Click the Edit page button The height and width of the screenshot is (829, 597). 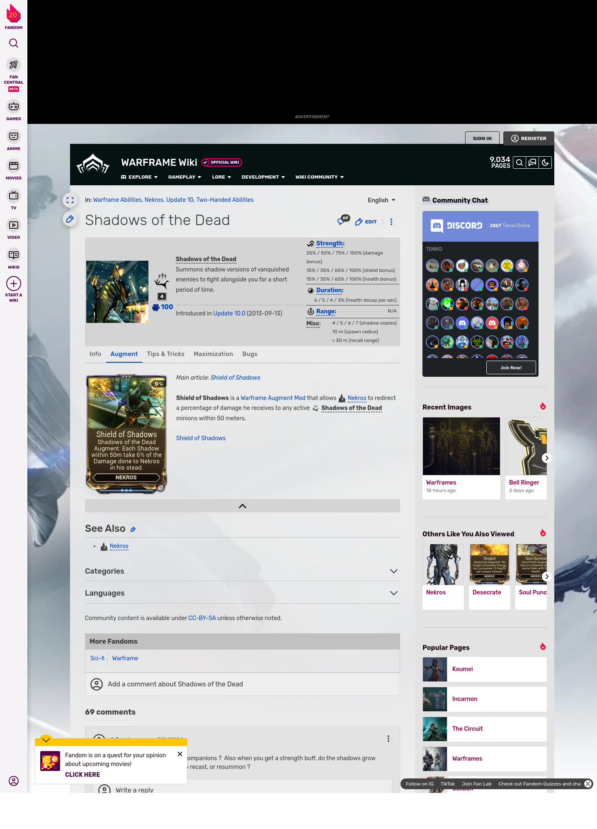[x=366, y=222]
